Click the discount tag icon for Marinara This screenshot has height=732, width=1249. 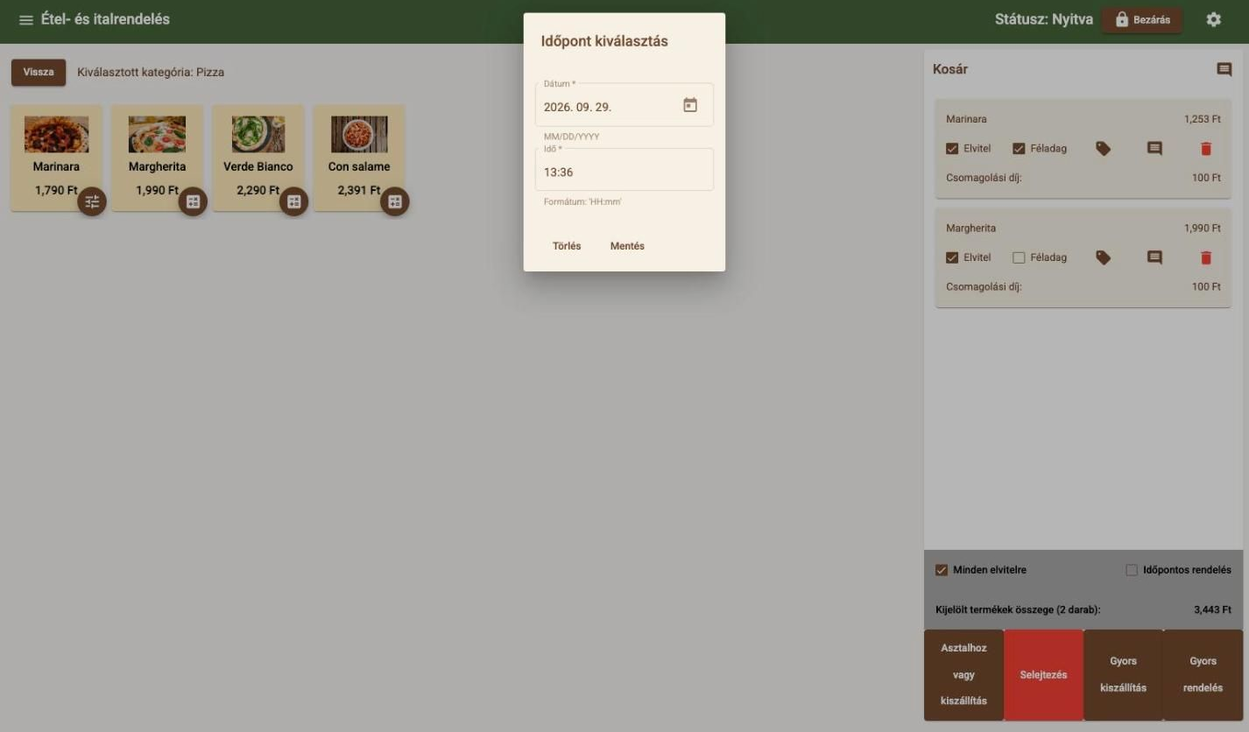(1103, 149)
